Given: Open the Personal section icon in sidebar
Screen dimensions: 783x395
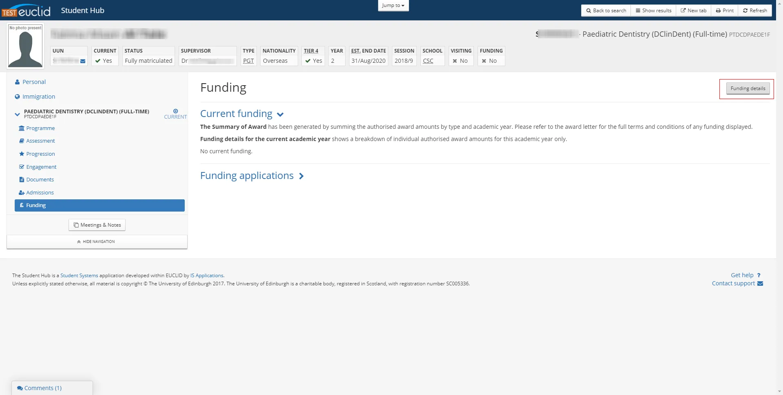Looking at the screenshot, I should point(17,82).
